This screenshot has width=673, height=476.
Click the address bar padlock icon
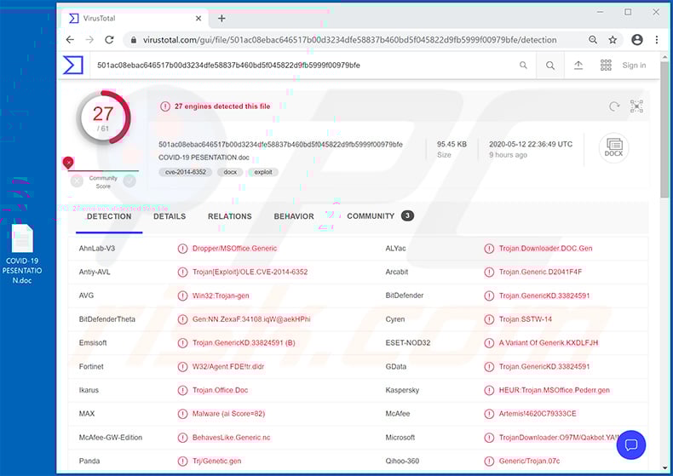pyautogui.click(x=134, y=40)
